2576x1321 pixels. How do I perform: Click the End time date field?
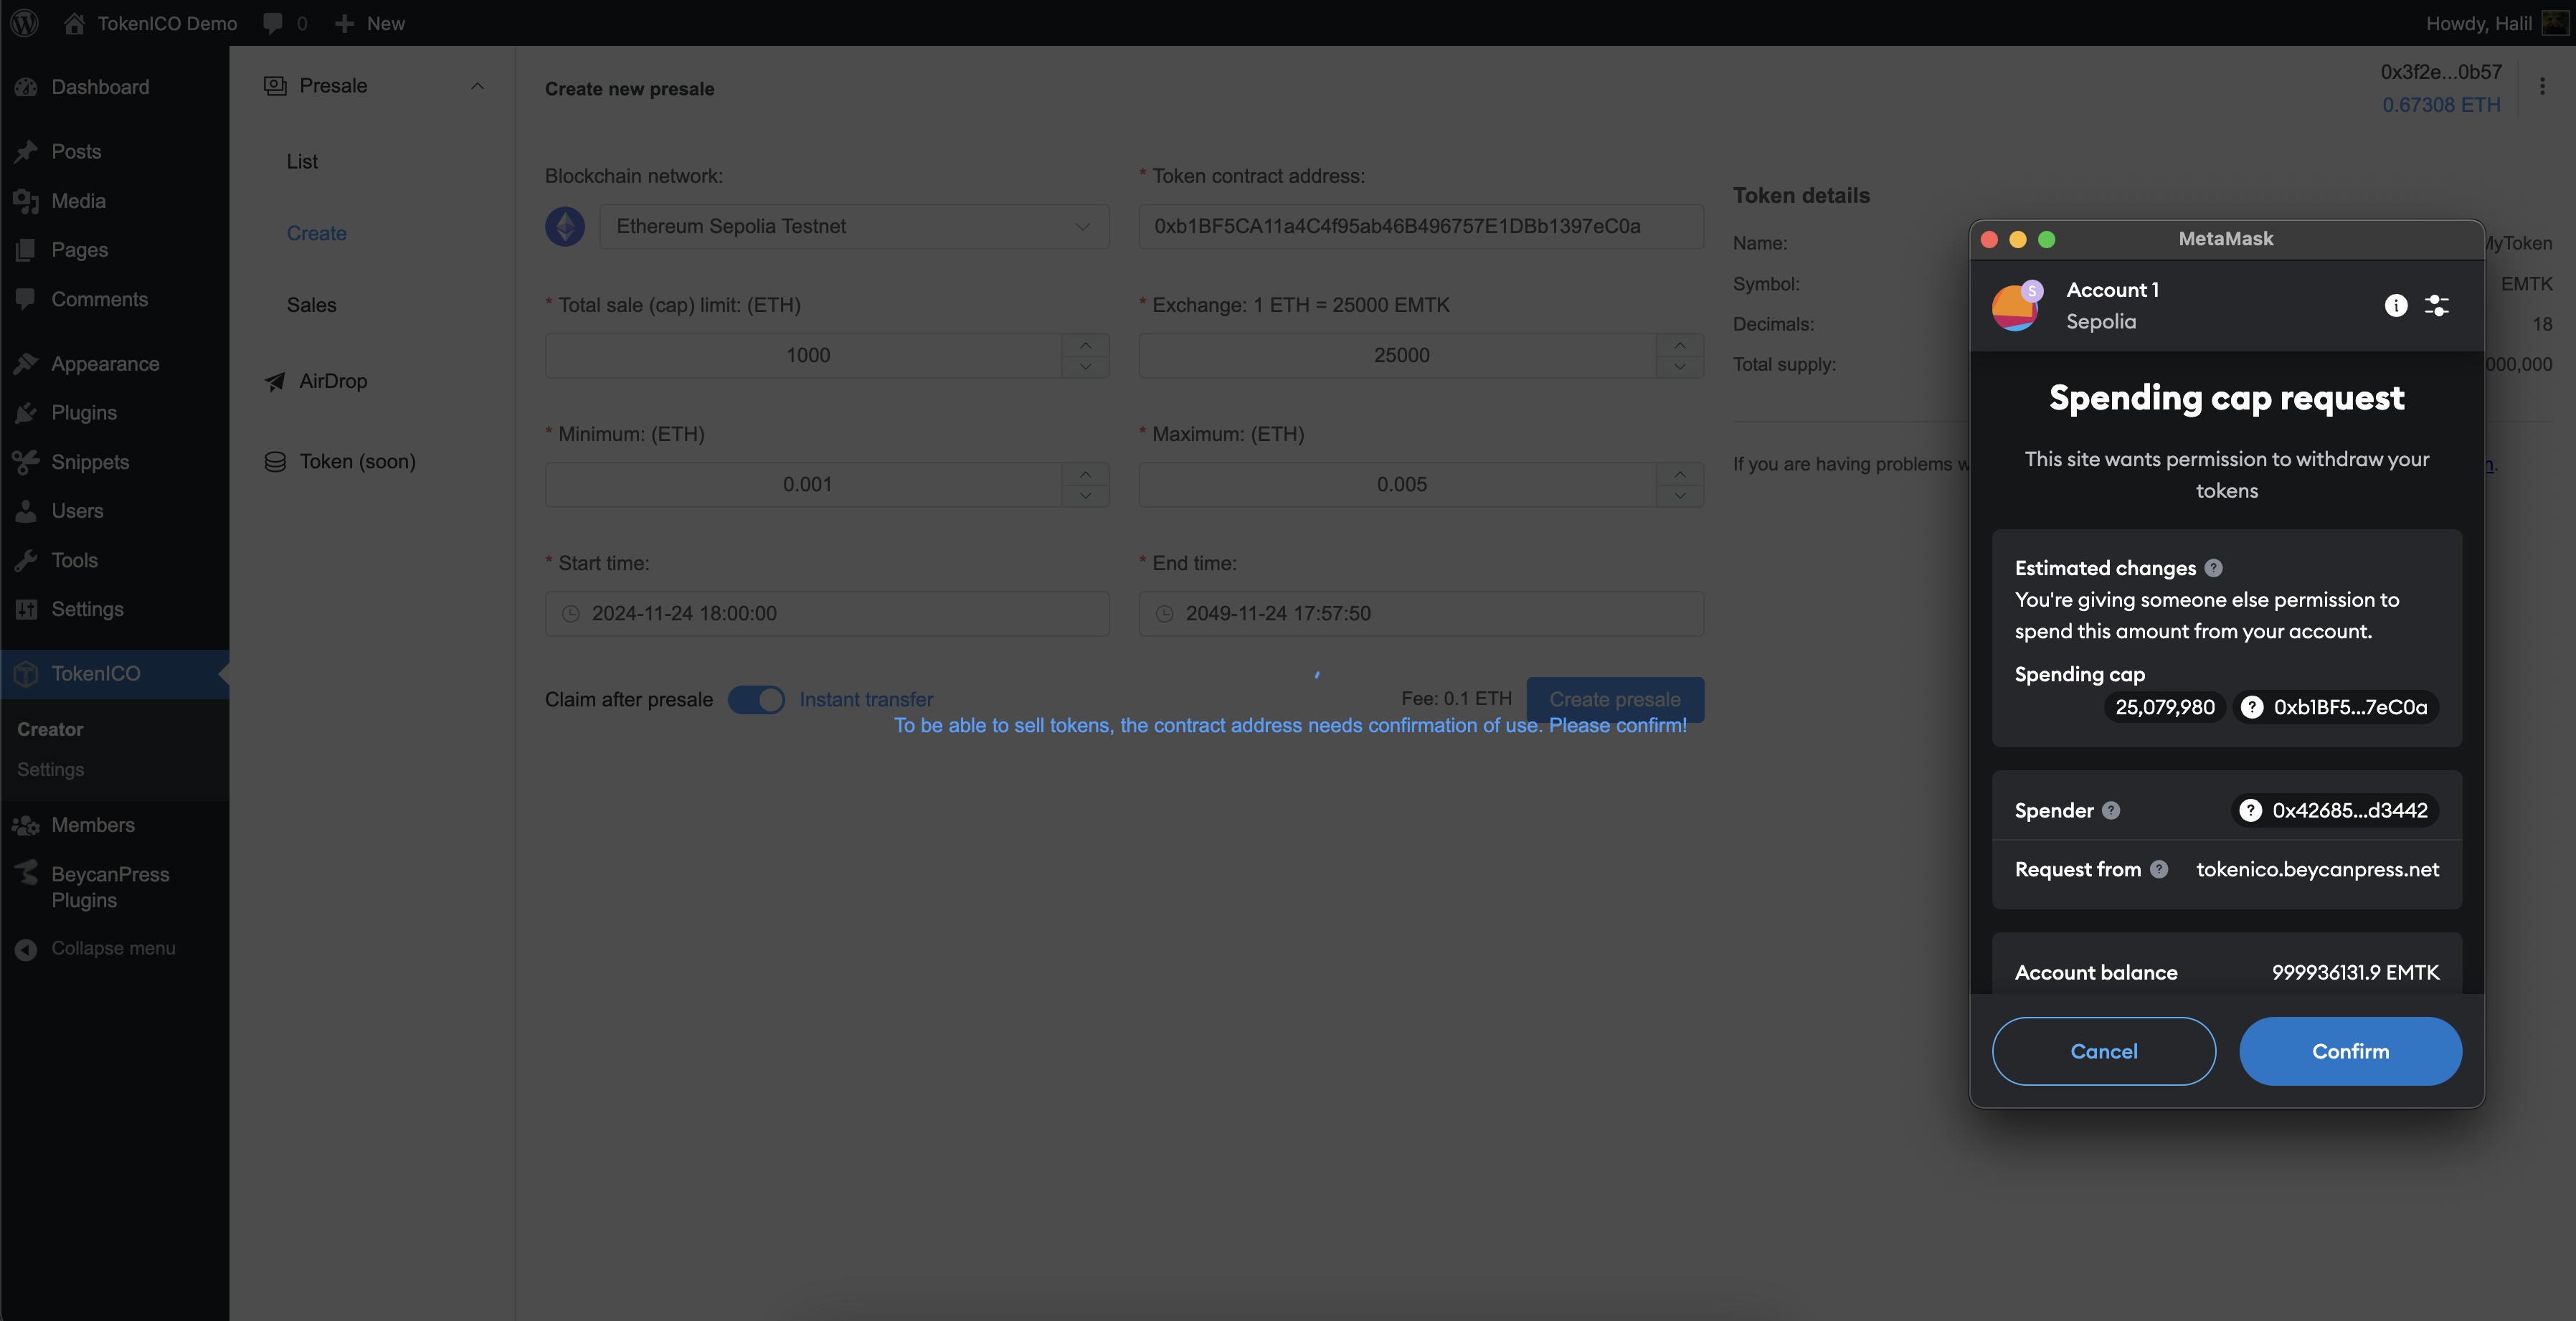pyautogui.click(x=1421, y=613)
